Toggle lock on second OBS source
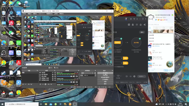The height and width of the screenshot is (106, 189). tap(55, 74)
